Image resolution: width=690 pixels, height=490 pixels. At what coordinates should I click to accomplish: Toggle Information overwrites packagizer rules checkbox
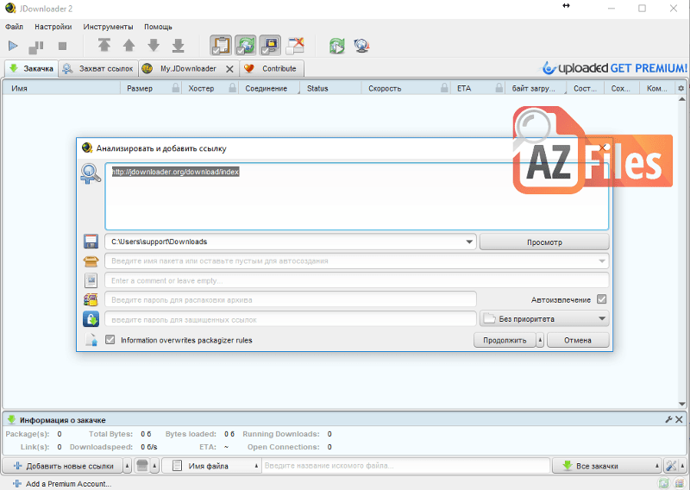point(110,340)
